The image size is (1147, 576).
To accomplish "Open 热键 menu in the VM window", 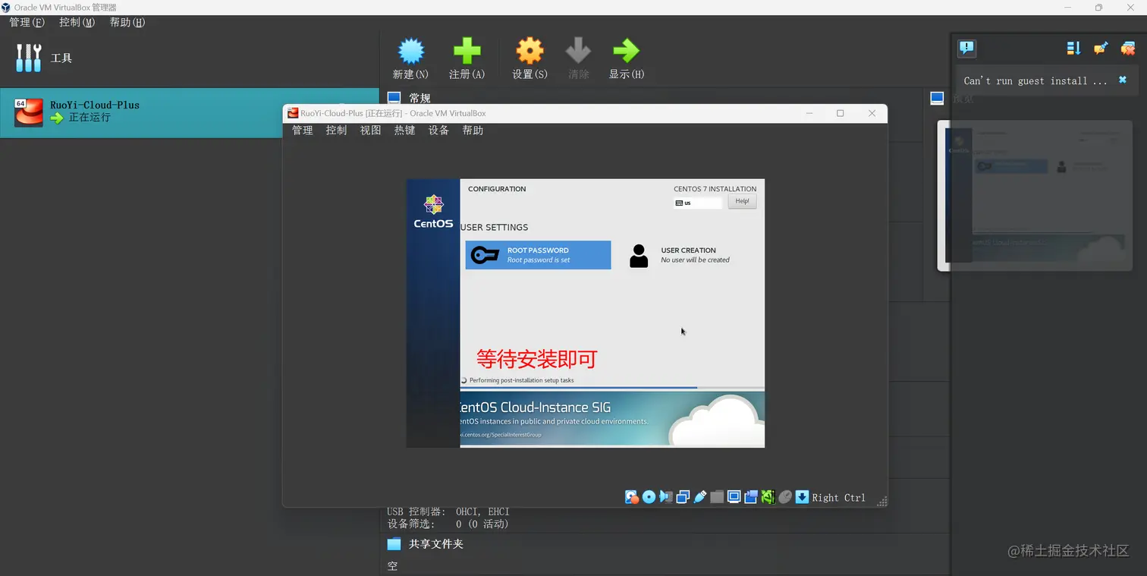I will pyautogui.click(x=404, y=131).
